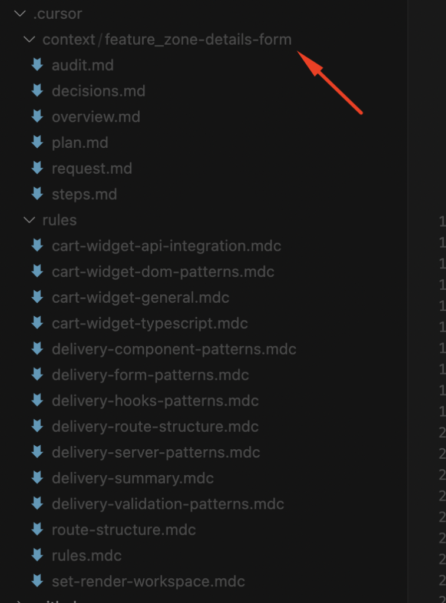Select route-structure.mdc in the explorer
The width and height of the screenshot is (446, 603).
coord(124,530)
